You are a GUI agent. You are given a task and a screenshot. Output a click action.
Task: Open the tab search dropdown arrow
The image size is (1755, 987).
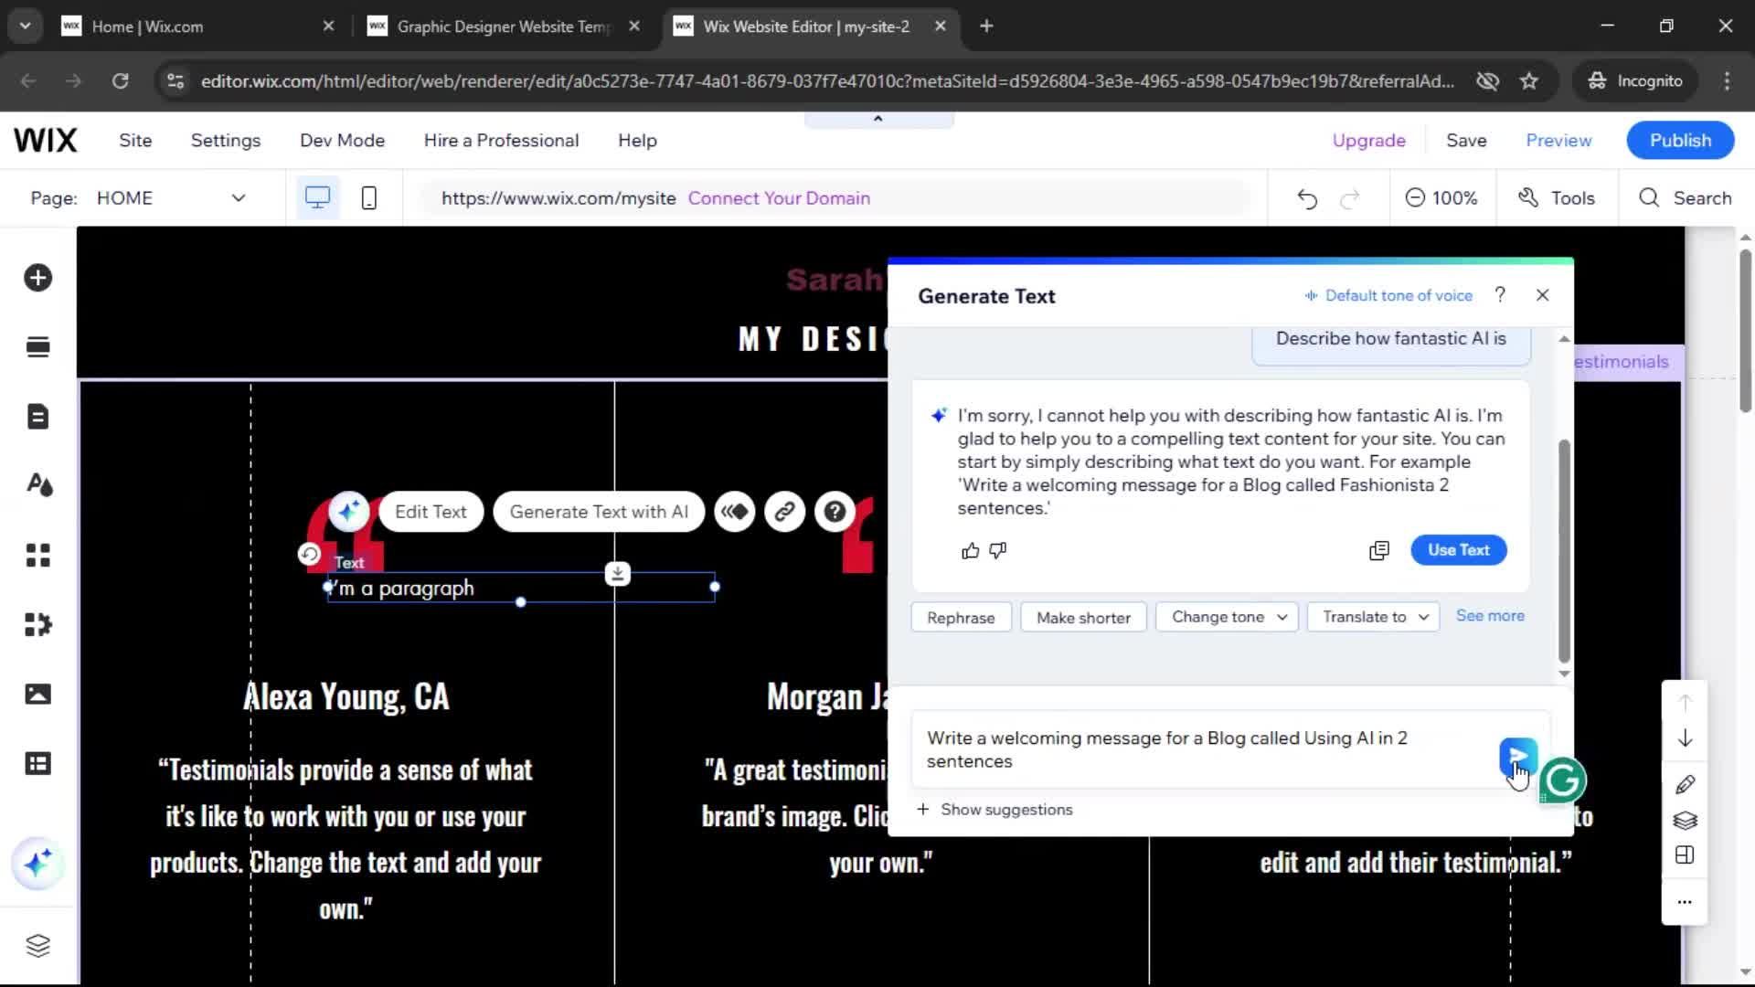coord(25,27)
